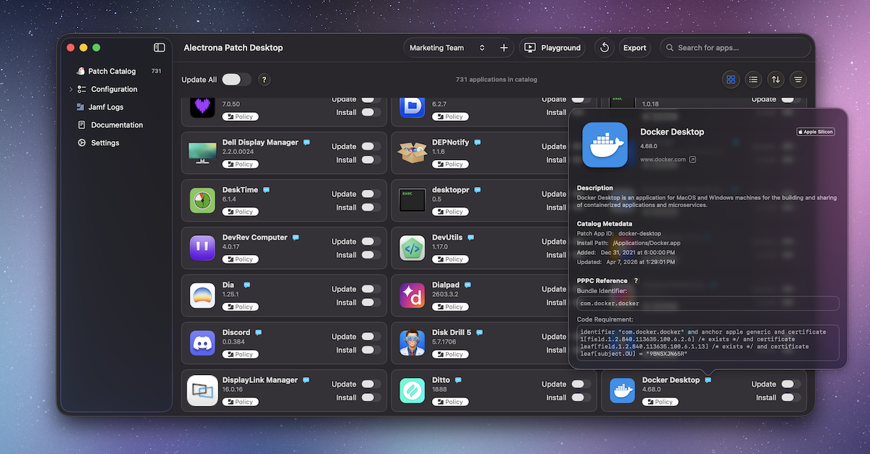This screenshot has height=454, width=870.
Task: Click the plus button beside Marketing Team
Action: pos(504,48)
